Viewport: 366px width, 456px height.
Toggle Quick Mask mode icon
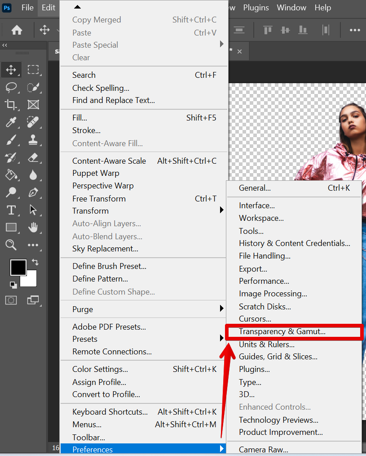[11, 300]
